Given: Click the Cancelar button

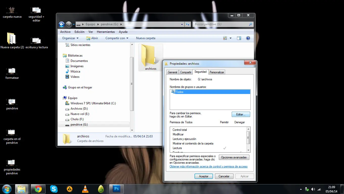Looking at the screenshot, I should [224, 176].
